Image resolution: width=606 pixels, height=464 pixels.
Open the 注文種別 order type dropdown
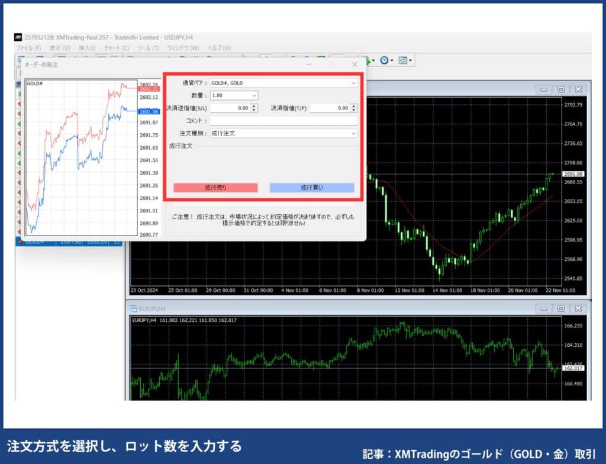point(353,133)
